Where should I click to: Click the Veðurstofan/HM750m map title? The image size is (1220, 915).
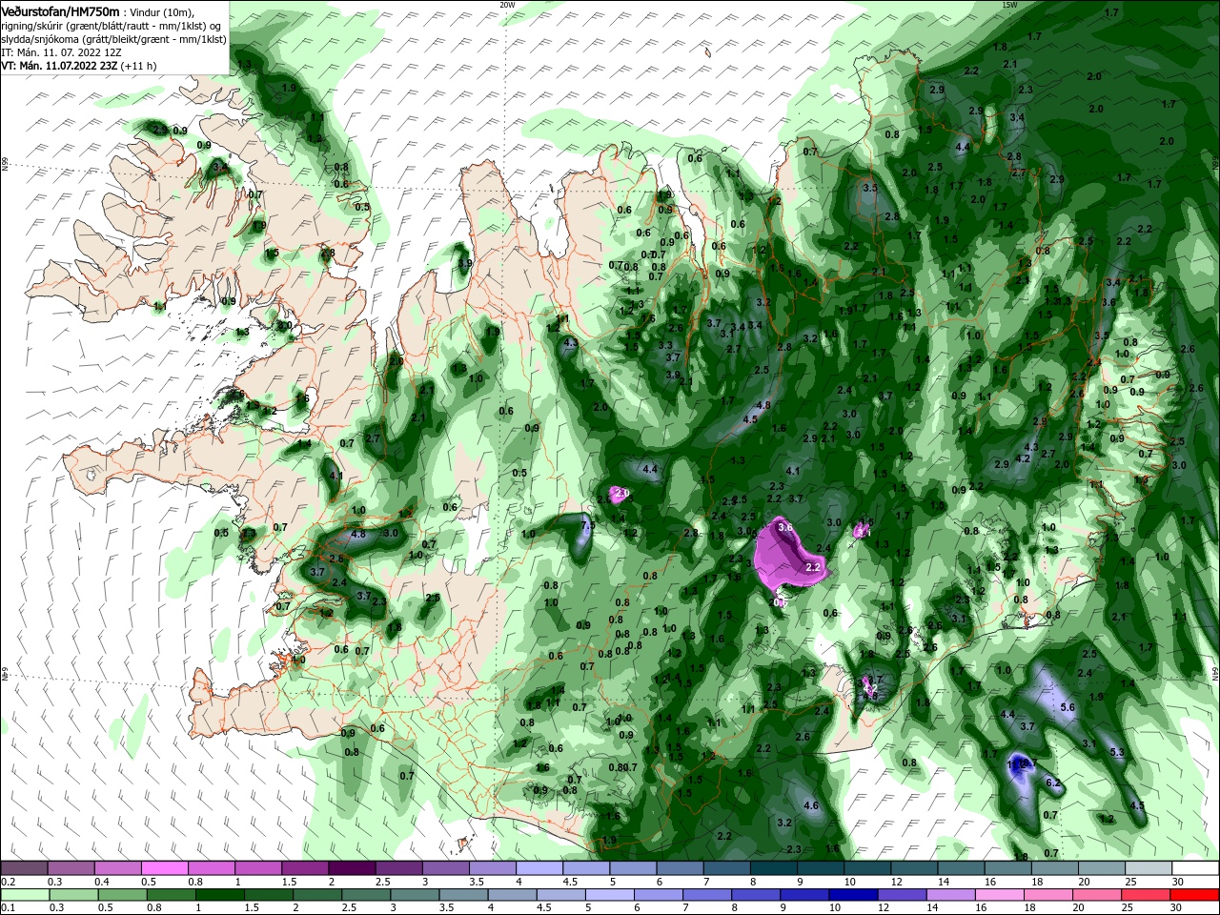(61, 10)
